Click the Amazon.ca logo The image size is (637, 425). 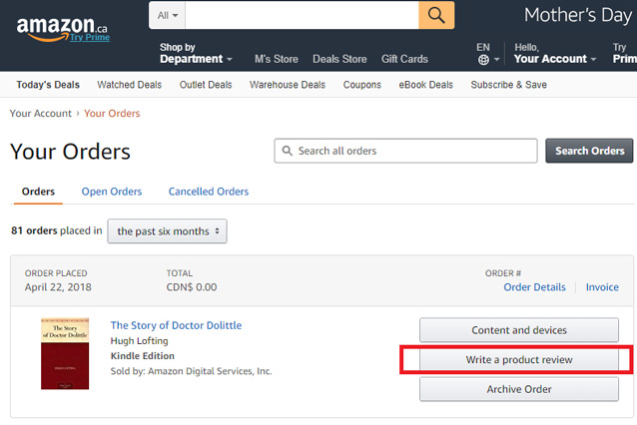(x=61, y=28)
